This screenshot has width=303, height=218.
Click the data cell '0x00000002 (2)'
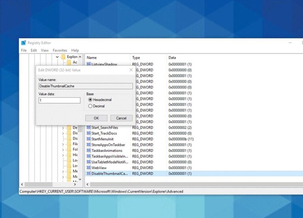point(180,127)
